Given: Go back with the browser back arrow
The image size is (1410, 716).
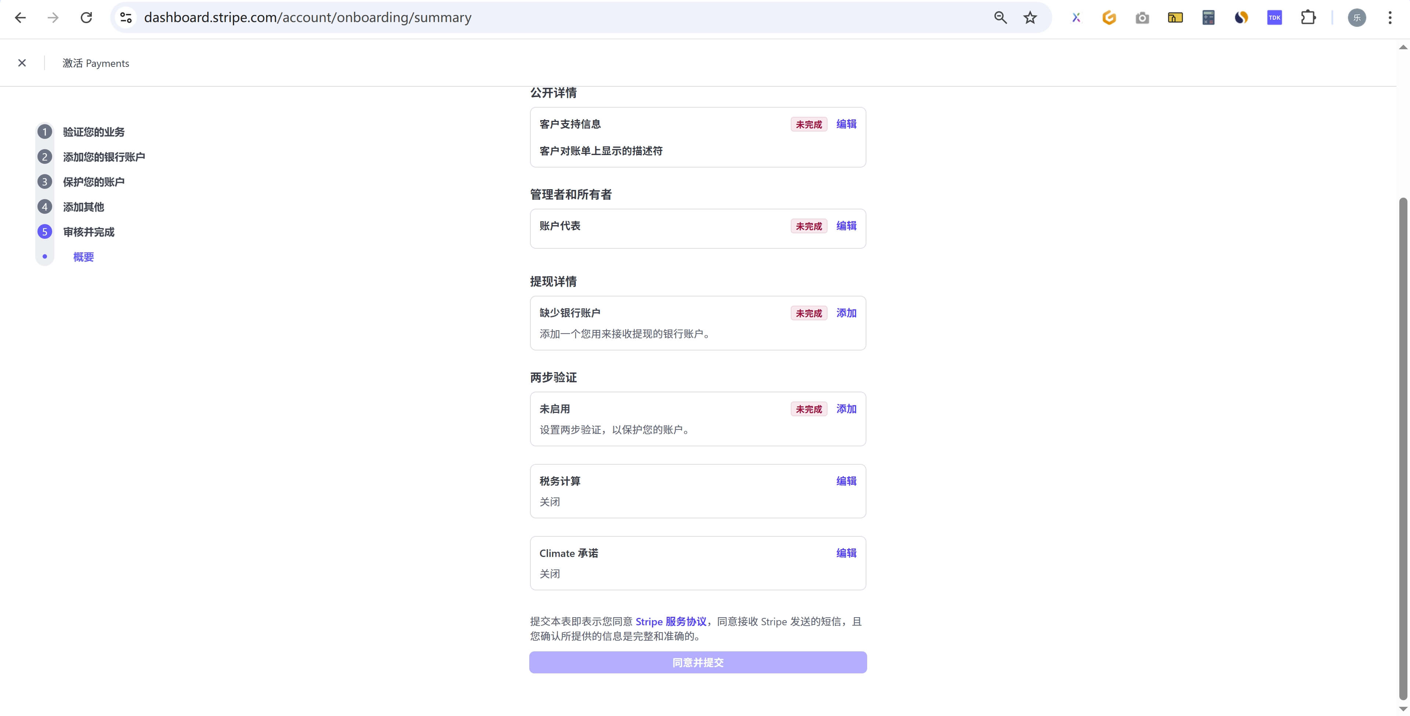Looking at the screenshot, I should point(20,18).
